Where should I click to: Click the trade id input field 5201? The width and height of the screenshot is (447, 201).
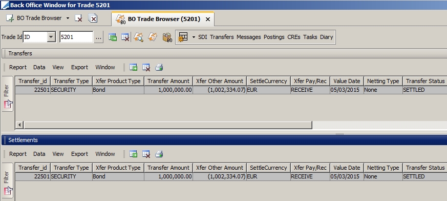pyautogui.click(x=76, y=37)
